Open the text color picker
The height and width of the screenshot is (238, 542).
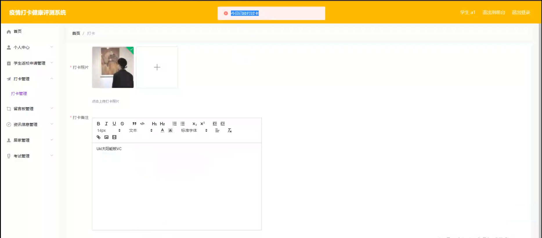[162, 130]
